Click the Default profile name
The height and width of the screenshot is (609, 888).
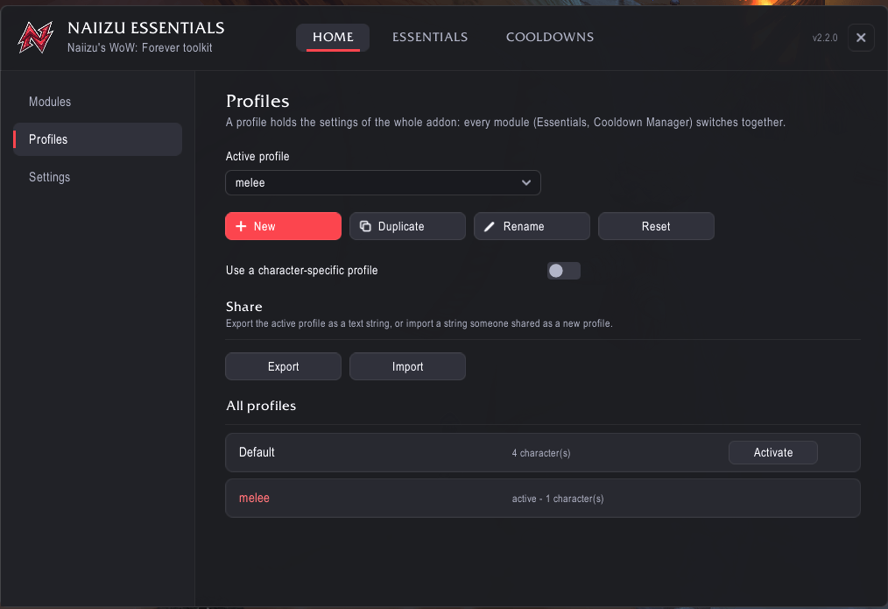pyautogui.click(x=257, y=453)
